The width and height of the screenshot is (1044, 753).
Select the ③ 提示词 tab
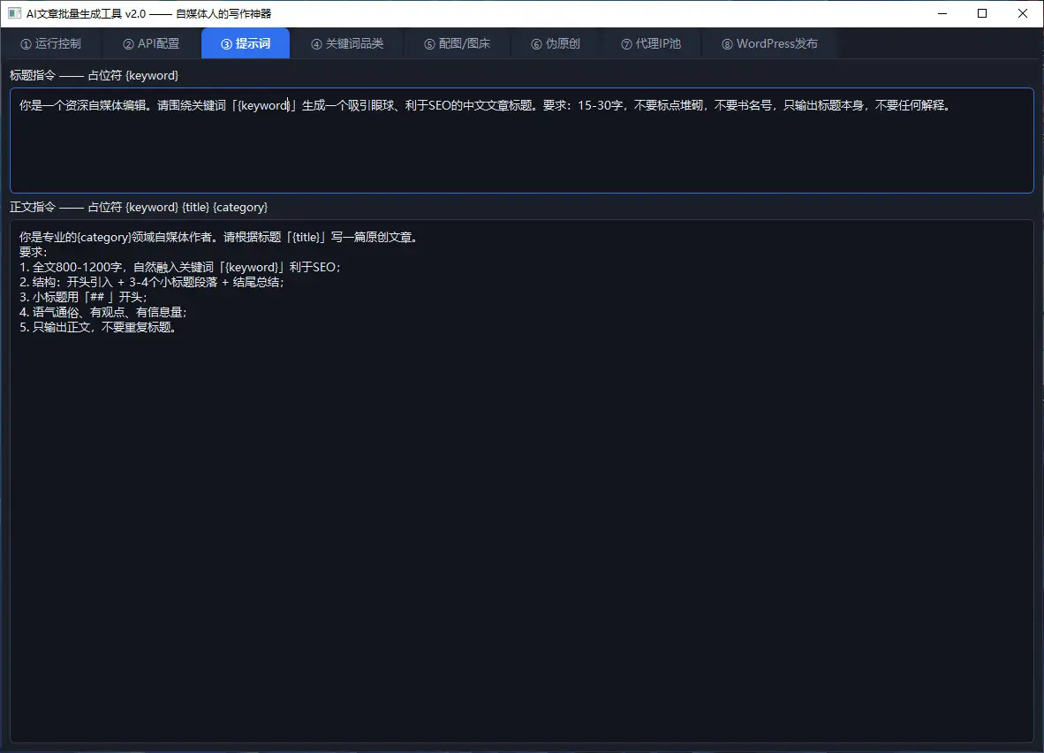246,44
